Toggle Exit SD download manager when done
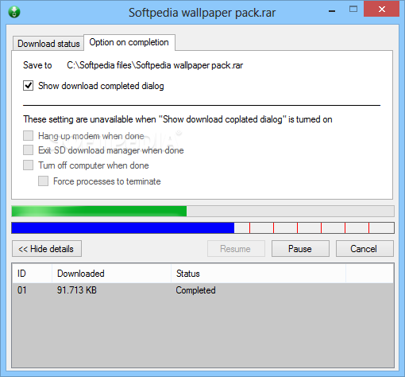 pos(28,150)
